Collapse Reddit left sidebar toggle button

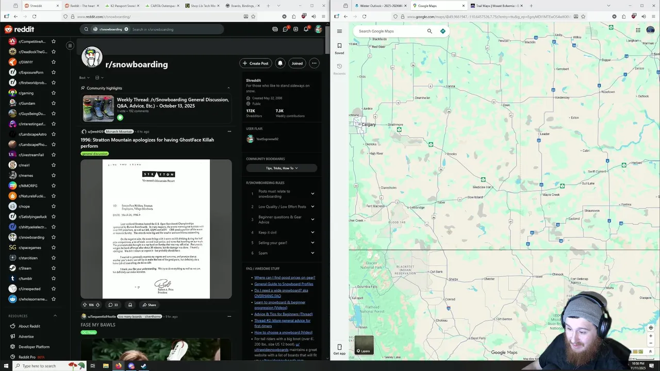pyautogui.click(x=70, y=46)
